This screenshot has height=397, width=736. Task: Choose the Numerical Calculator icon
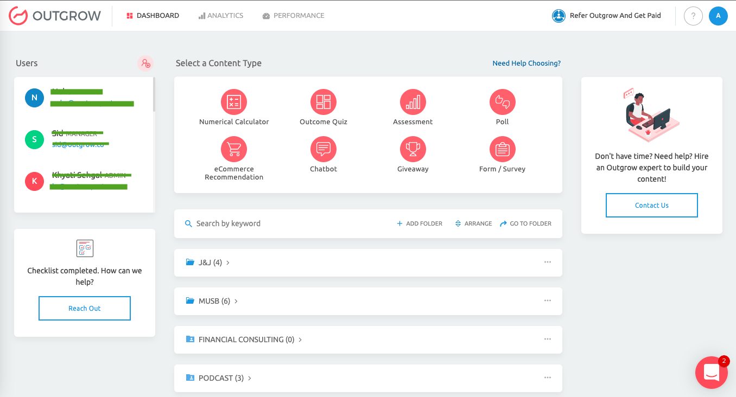(234, 102)
